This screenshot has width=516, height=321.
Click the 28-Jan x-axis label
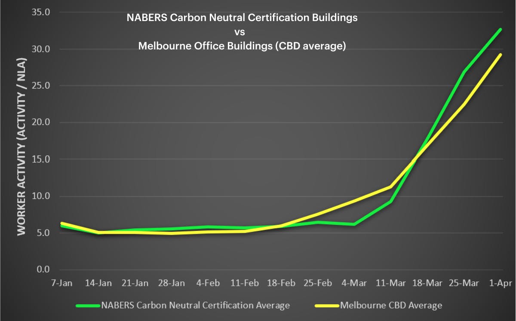point(172,283)
